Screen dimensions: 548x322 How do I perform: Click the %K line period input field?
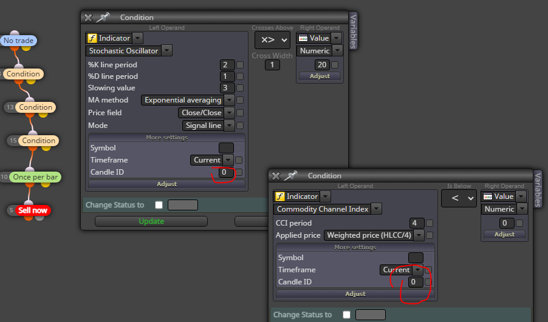(x=227, y=65)
